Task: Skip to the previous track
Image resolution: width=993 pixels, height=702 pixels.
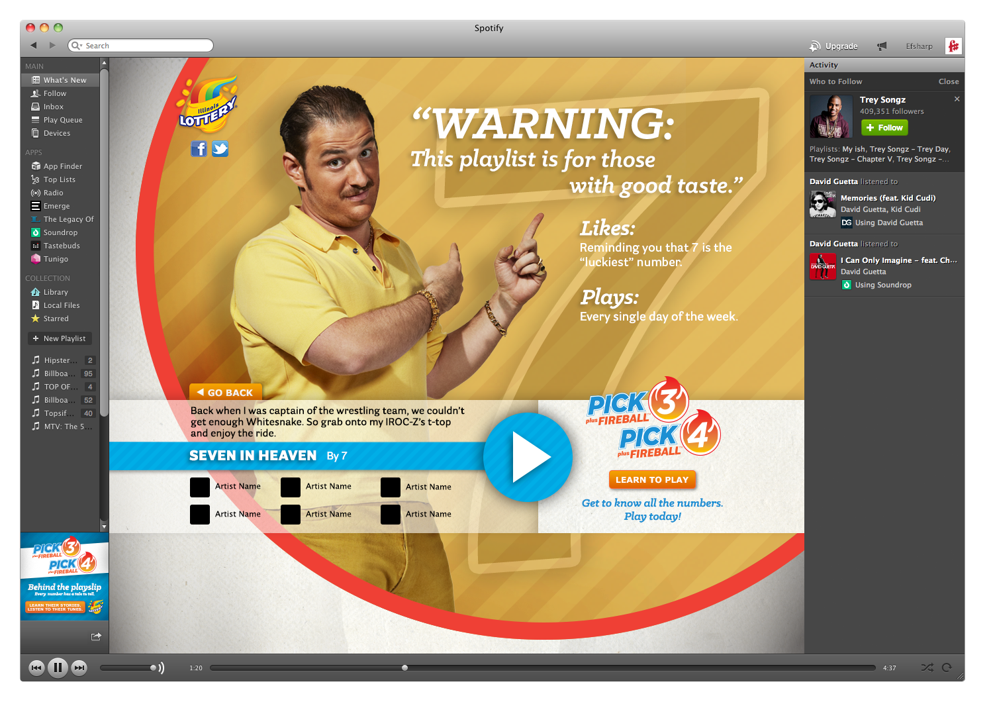Action: 37,668
